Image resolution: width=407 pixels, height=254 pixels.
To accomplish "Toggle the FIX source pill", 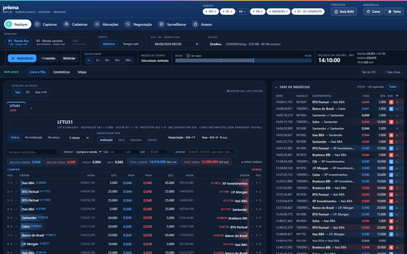I will pyautogui.click(x=258, y=11).
